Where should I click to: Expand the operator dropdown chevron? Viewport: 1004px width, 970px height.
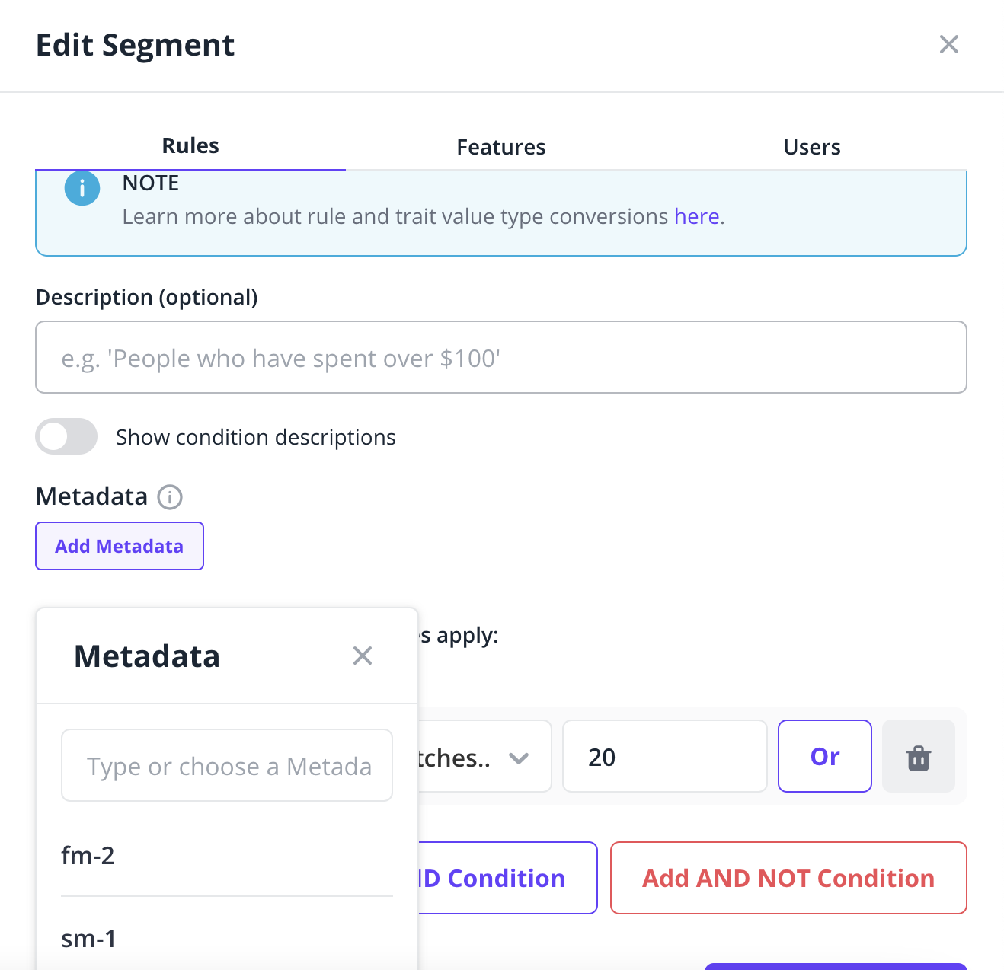(519, 758)
